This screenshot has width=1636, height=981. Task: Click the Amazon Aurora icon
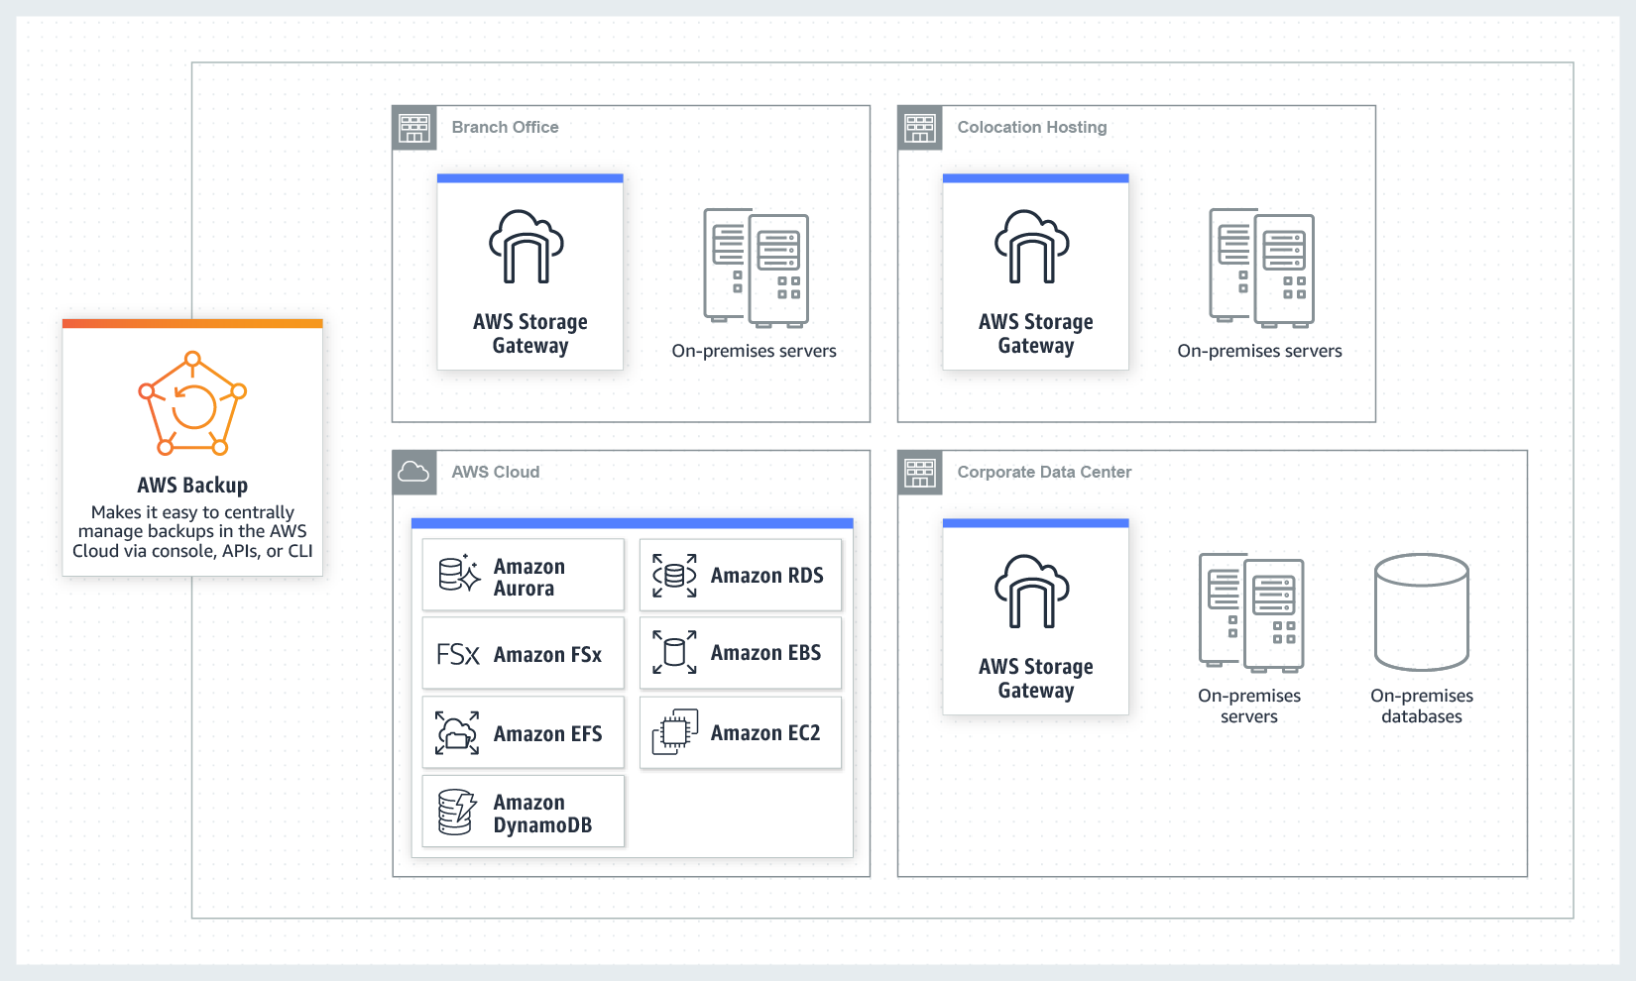pos(459,574)
